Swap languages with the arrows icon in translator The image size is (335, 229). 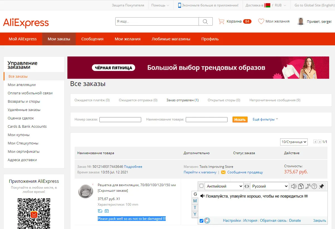[247, 186]
